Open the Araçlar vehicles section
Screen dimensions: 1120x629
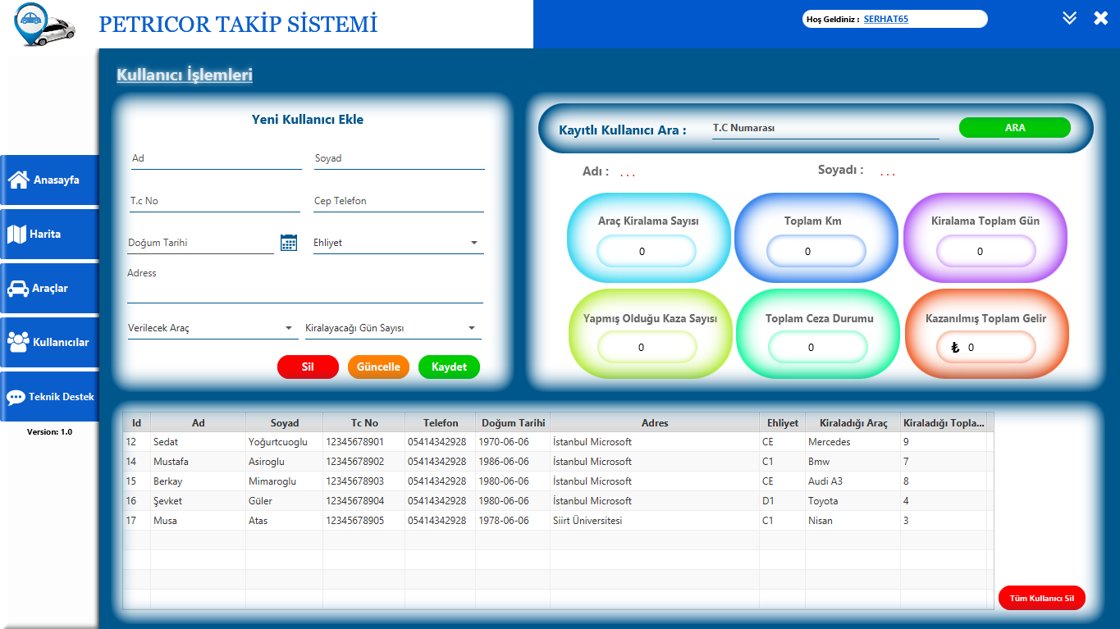pyautogui.click(x=49, y=288)
